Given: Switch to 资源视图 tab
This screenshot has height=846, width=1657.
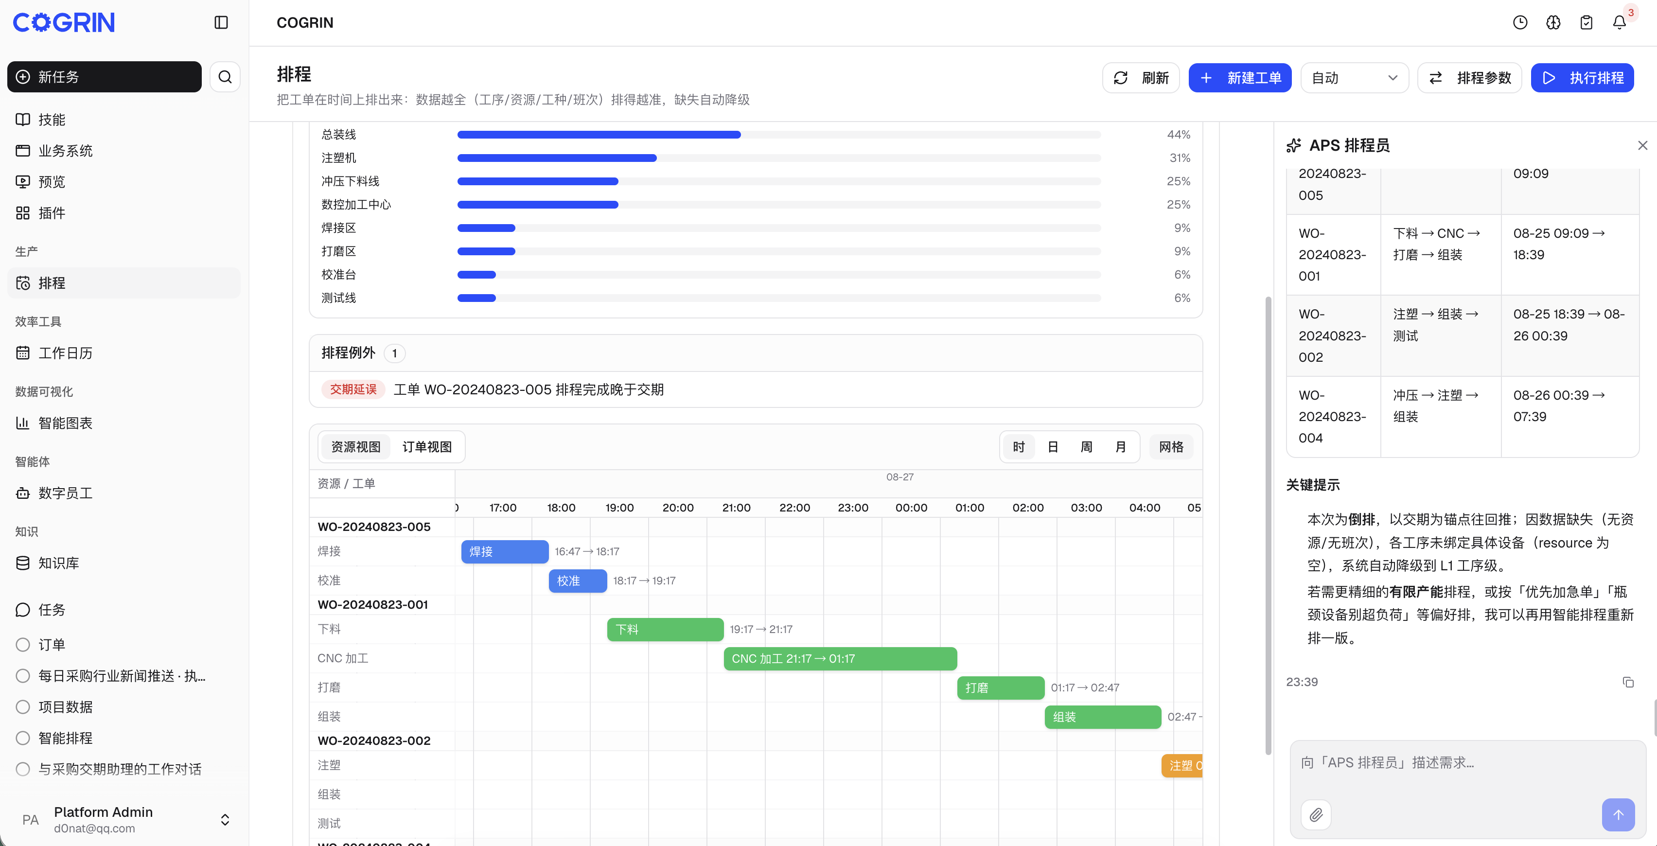Looking at the screenshot, I should 356,447.
